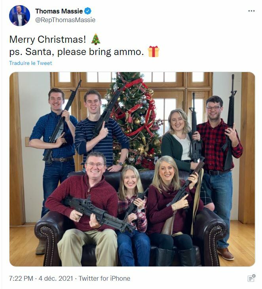Open the Twitter for iPhone source link
The width and height of the screenshot is (262, 289).
coord(104,278)
